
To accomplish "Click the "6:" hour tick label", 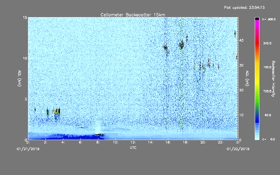I will [80, 142].
